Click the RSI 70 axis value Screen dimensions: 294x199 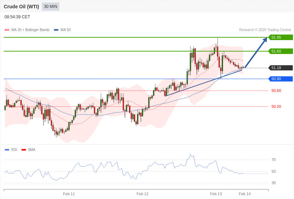(274, 160)
